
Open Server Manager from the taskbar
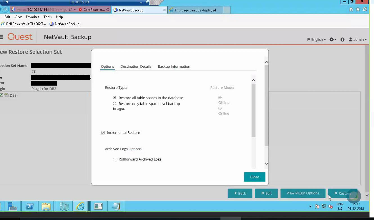point(12,207)
